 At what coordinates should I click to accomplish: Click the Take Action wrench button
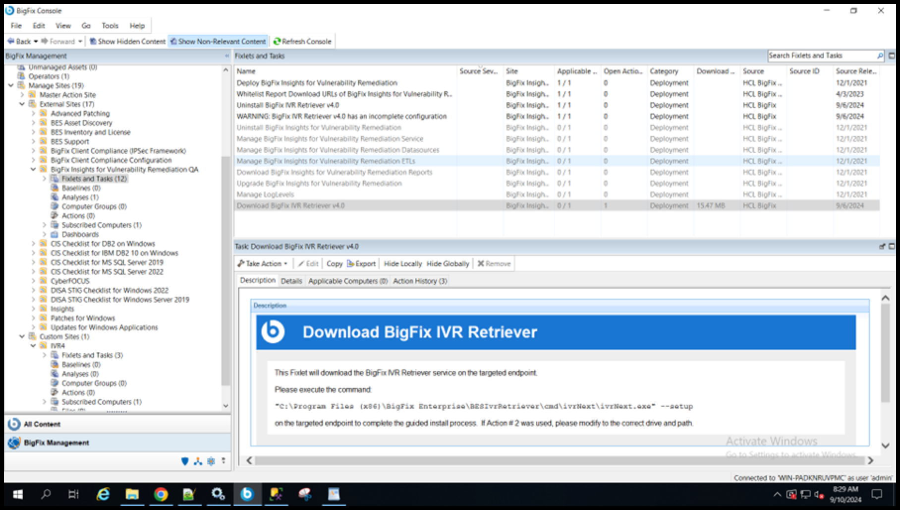259,263
